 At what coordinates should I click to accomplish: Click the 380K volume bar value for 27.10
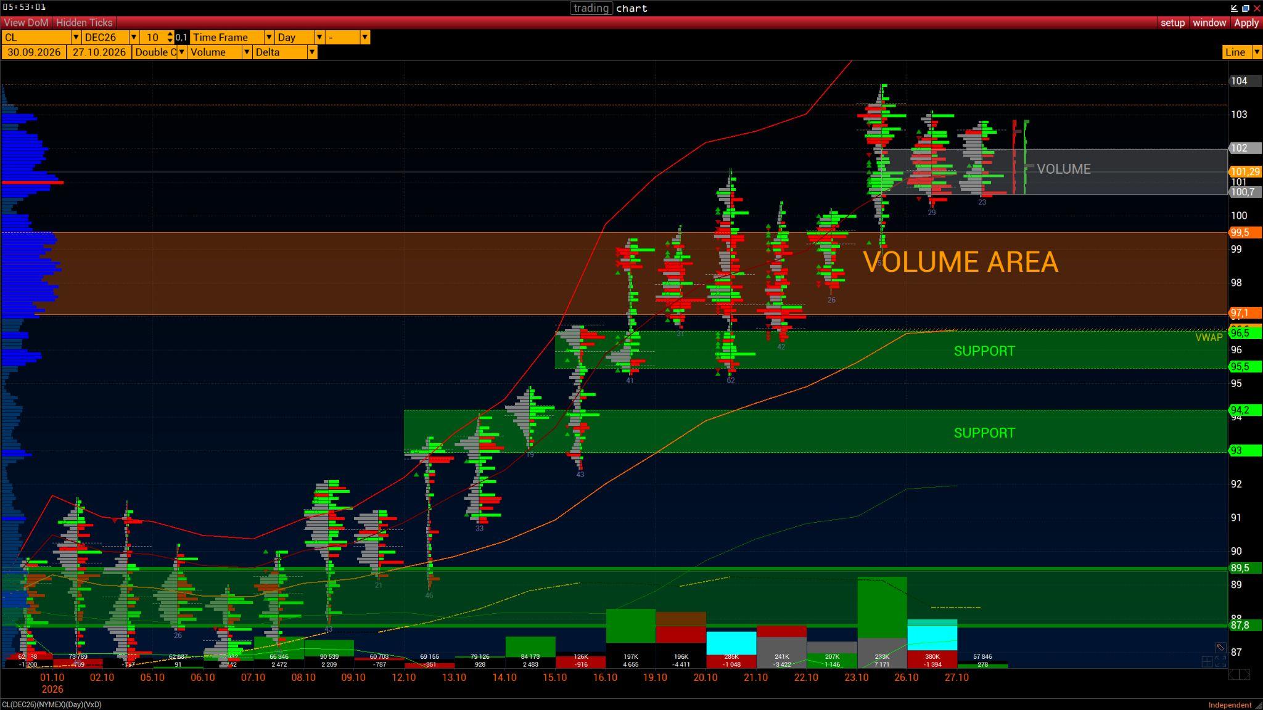[932, 657]
